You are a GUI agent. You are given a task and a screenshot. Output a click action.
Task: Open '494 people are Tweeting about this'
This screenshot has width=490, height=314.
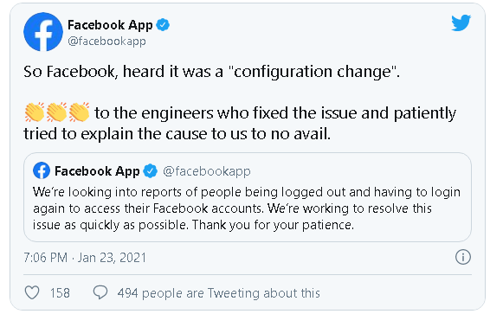pos(219,293)
